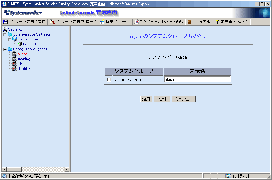This screenshot has width=272, height=180.
Task: Collapse the UnregisteredAgents tree node
Action: click(5, 49)
